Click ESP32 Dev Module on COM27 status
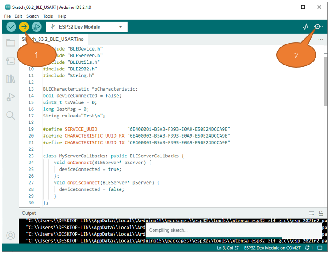 tap(272, 248)
